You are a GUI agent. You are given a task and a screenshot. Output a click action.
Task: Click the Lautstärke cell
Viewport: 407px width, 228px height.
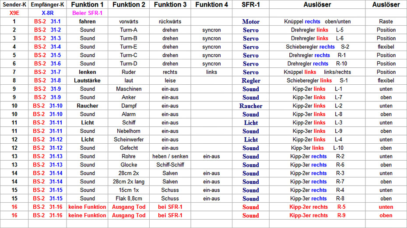point(87,81)
